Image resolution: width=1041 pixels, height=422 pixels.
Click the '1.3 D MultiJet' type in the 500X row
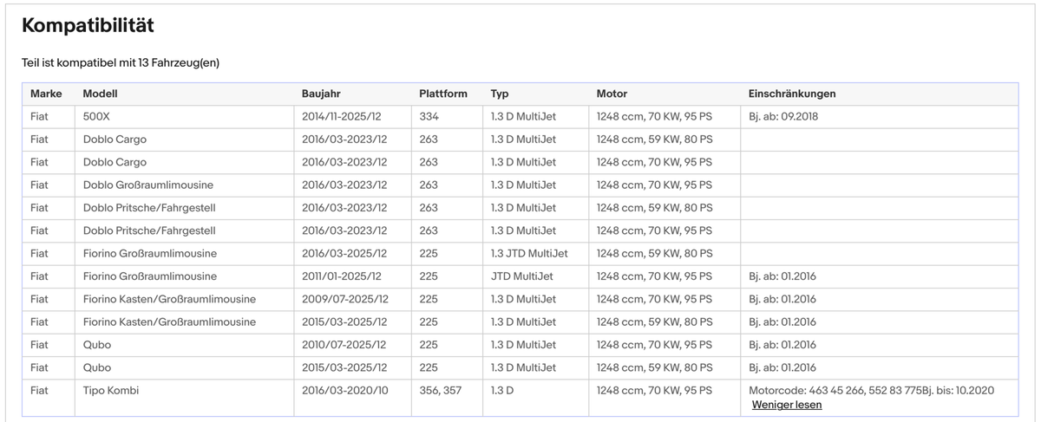(x=523, y=117)
